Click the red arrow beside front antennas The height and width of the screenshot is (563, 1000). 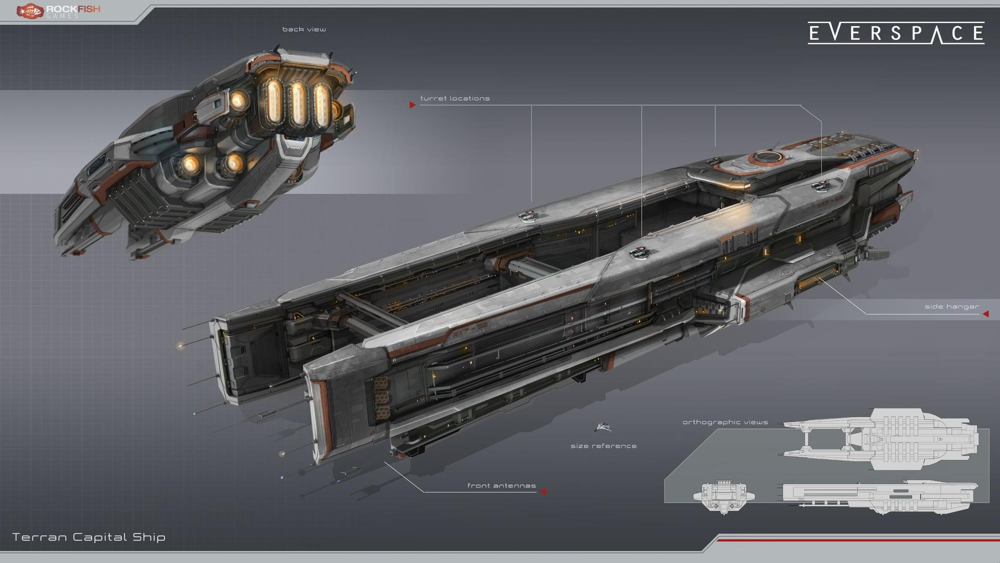[543, 492]
